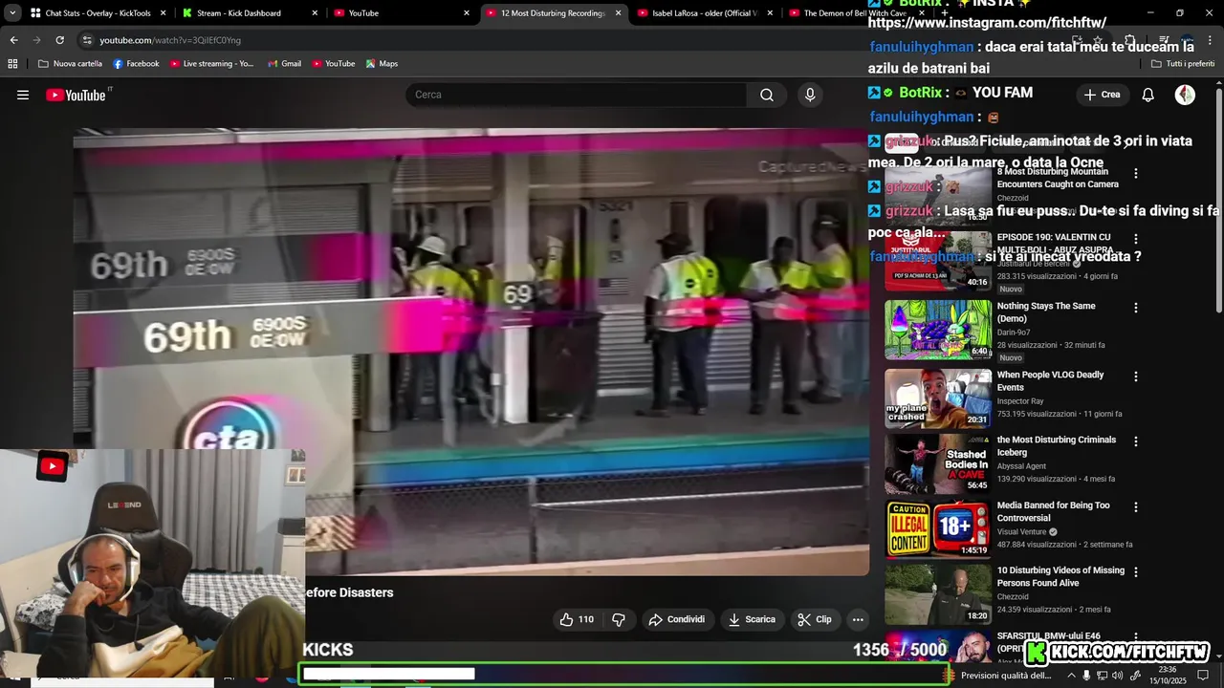Open Windows notification center icon
The height and width of the screenshot is (688, 1224).
point(1204,676)
